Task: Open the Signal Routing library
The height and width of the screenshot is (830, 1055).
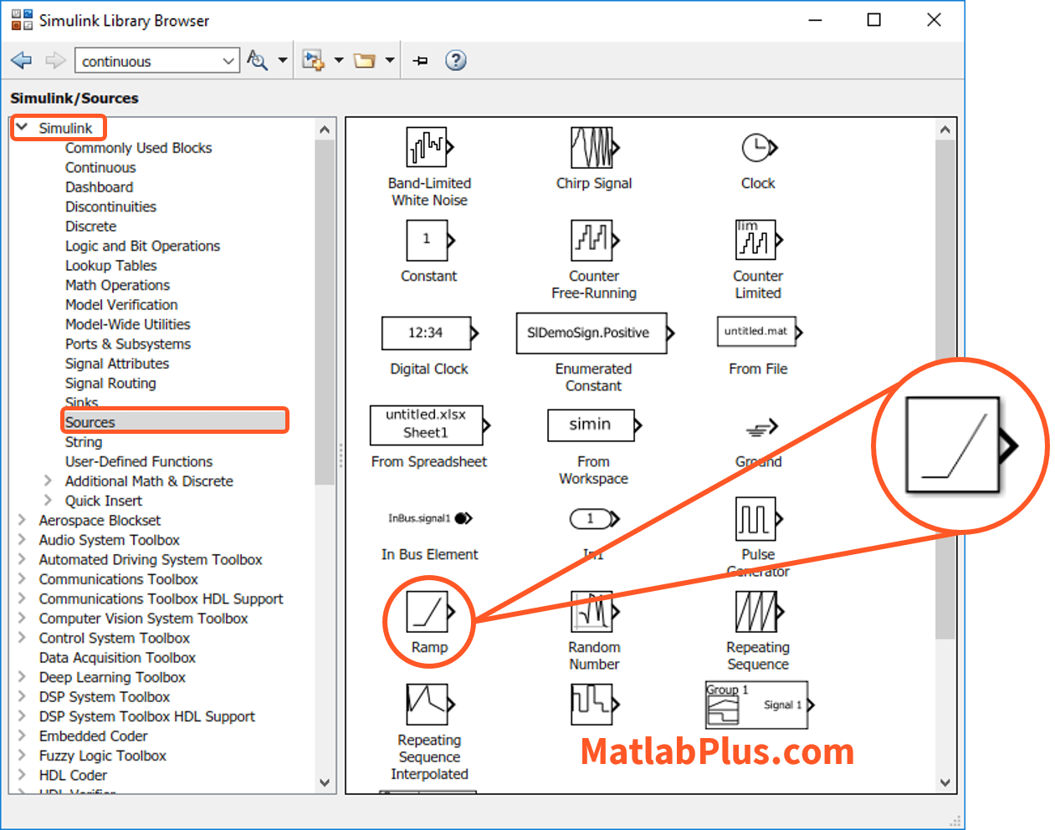Action: click(110, 383)
